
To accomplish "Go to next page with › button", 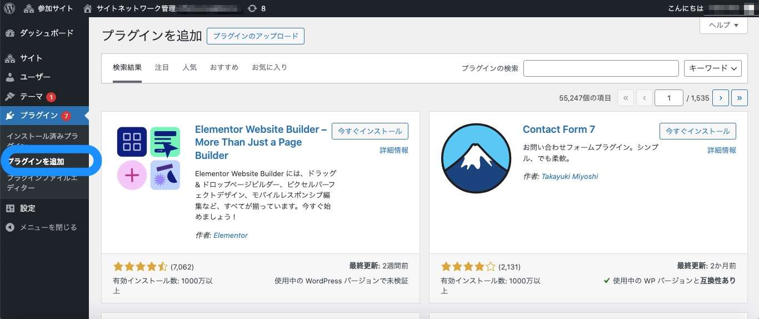I will point(721,98).
